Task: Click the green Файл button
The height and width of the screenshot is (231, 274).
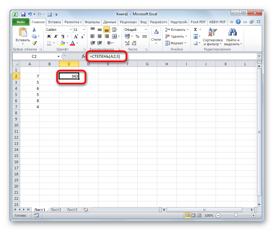Action: [x=21, y=22]
